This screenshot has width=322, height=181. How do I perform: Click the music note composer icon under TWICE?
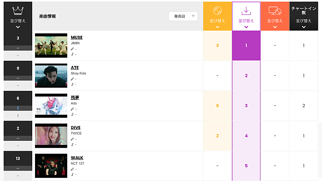coord(72,144)
